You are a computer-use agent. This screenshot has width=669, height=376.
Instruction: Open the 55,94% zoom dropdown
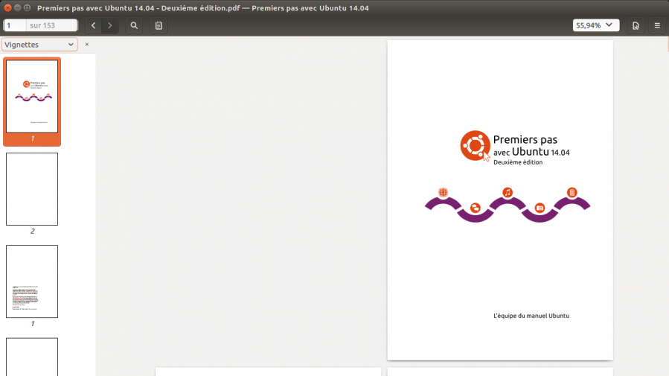point(595,25)
